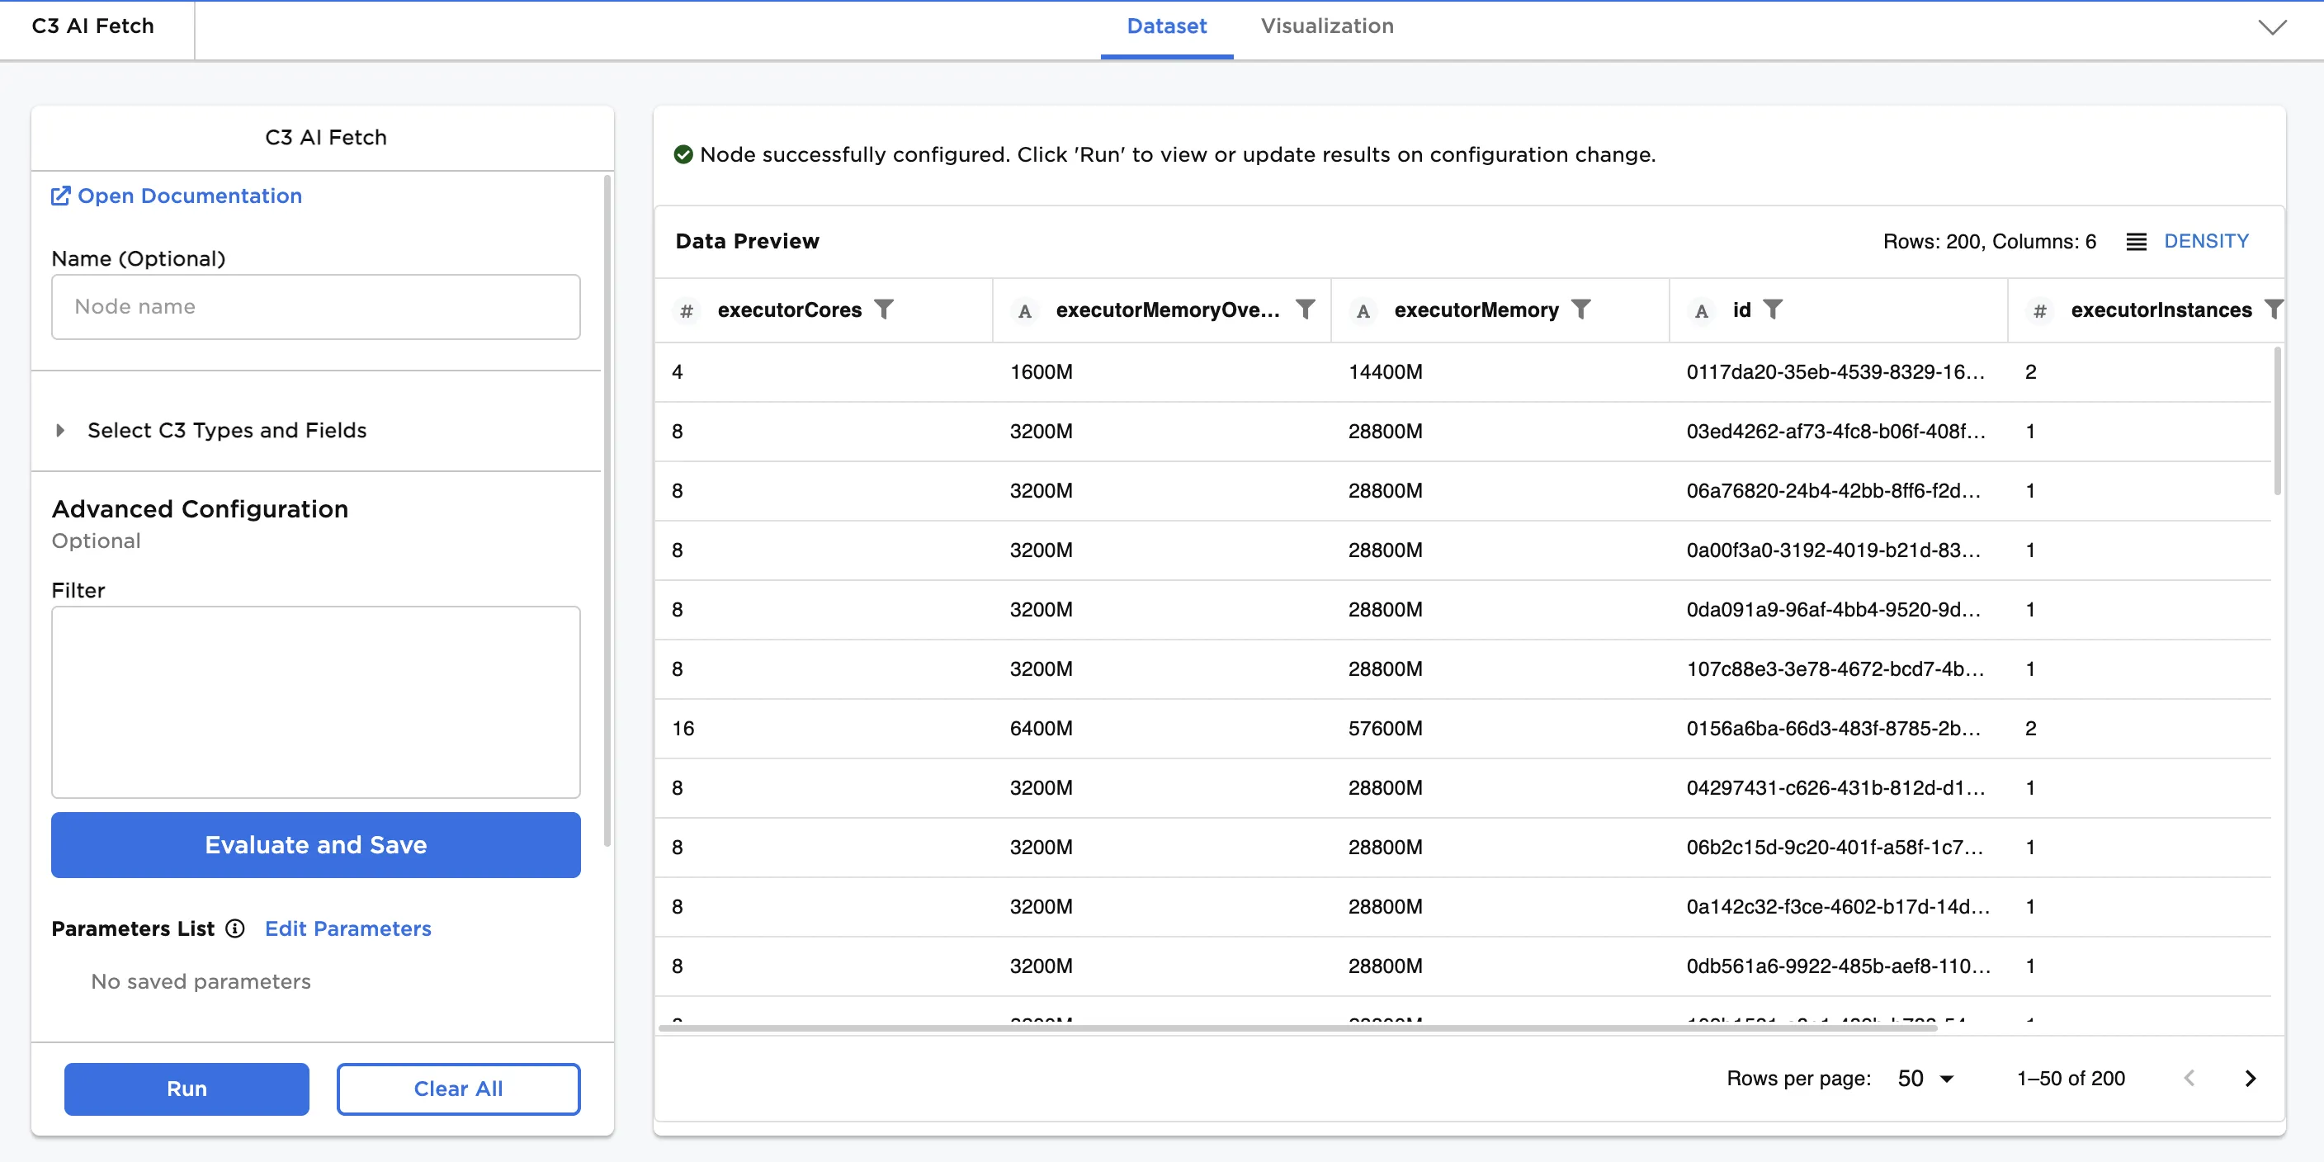Filter the id column
The image size is (2324, 1162).
pyautogui.click(x=1773, y=309)
